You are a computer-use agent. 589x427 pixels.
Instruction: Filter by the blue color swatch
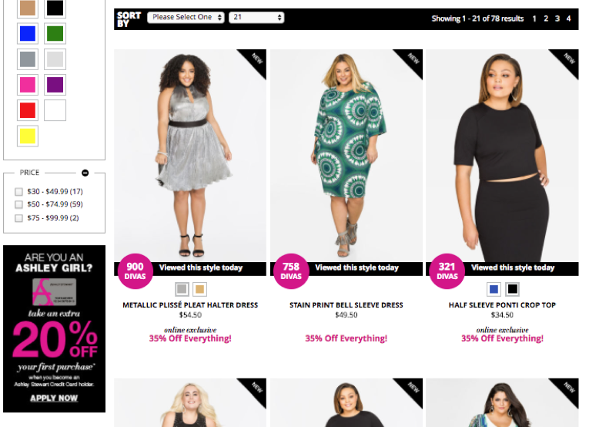click(x=28, y=33)
